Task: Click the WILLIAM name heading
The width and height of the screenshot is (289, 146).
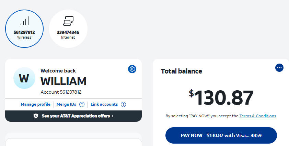Action: click(63, 81)
